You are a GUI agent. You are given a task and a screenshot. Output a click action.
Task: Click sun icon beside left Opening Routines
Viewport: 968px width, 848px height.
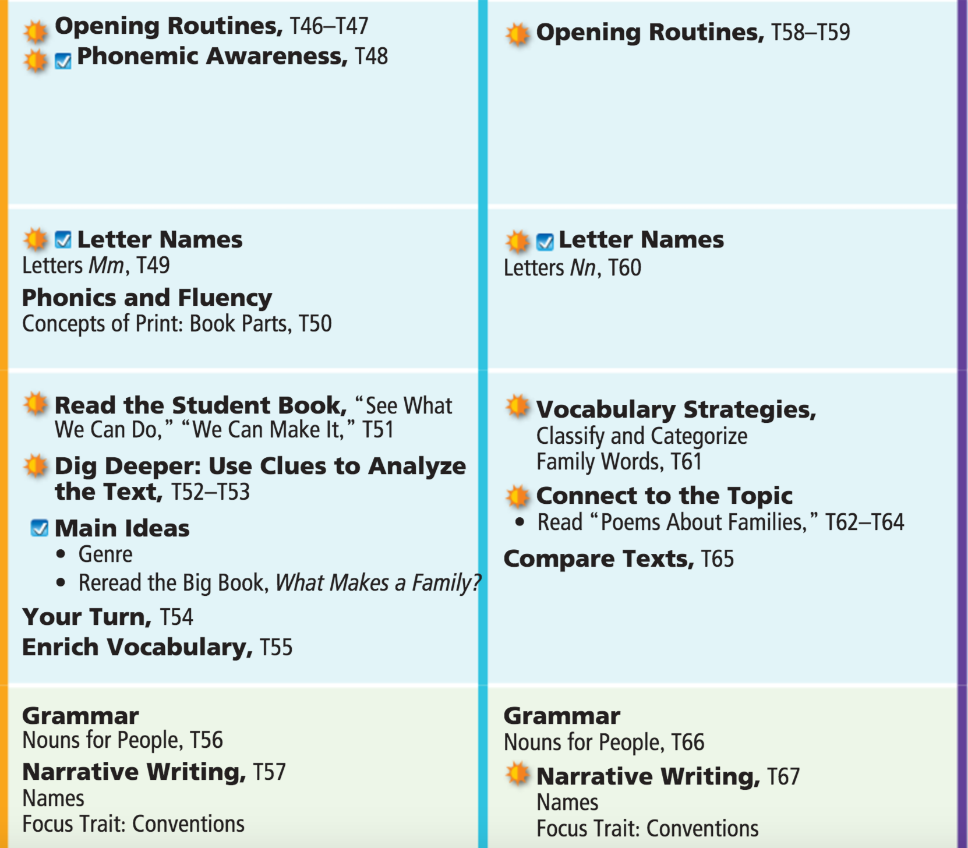tap(36, 31)
